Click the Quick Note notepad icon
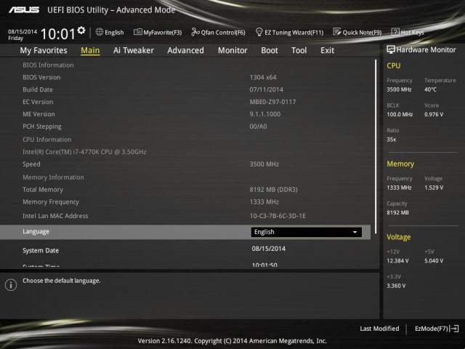The image size is (465, 349). point(337,32)
